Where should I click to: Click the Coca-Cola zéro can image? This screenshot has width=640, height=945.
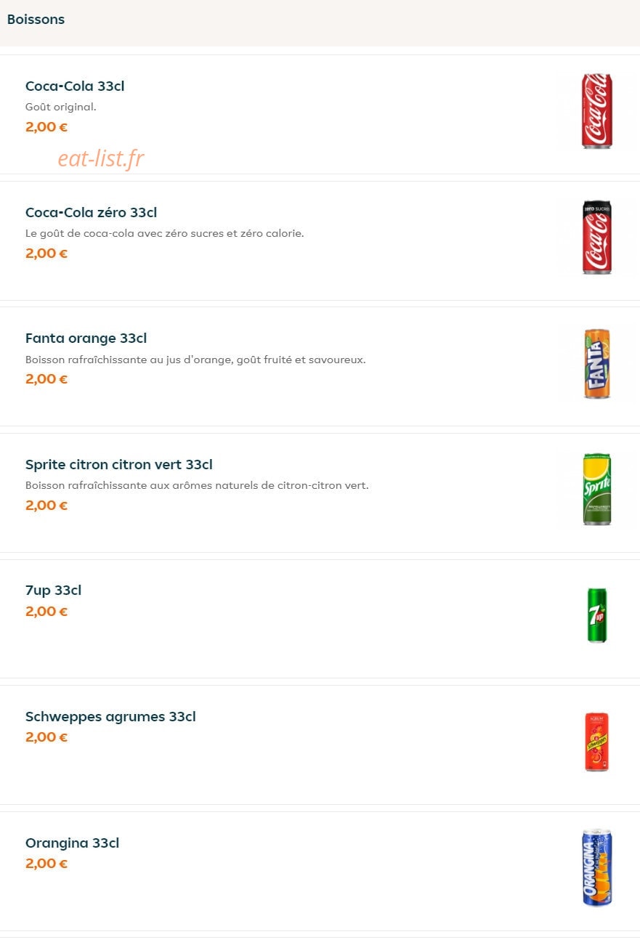[x=597, y=238]
